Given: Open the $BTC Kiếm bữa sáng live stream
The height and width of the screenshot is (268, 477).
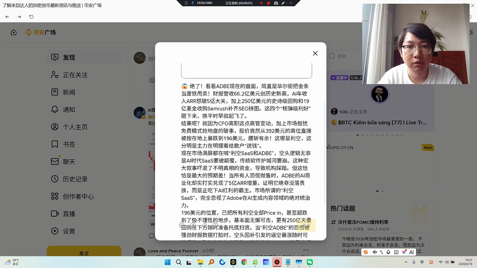Looking at the screenshot, I should click(x=379, y=122).
